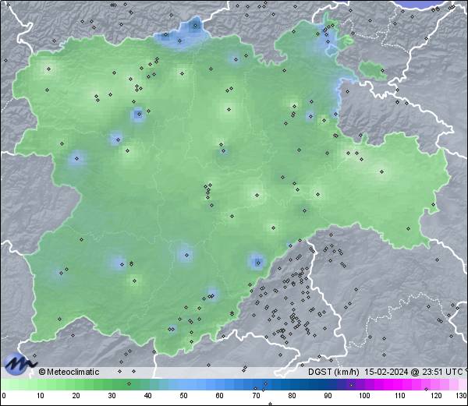Click the ©Meteoclimatic copyright text
This screenshot has width=468, height=406.
[69, 372]
